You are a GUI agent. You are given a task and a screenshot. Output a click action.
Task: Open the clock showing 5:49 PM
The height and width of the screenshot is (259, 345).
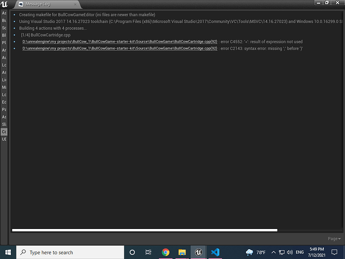[317, 252]
